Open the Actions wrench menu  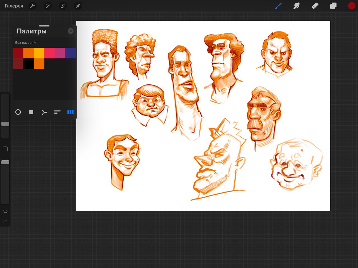pos(33,6)
